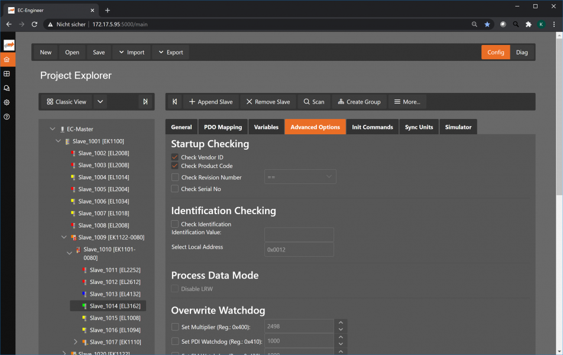Open the grid view sidebar icon
This screenshot has width=563, height=355.
click(x=7, y=74)
